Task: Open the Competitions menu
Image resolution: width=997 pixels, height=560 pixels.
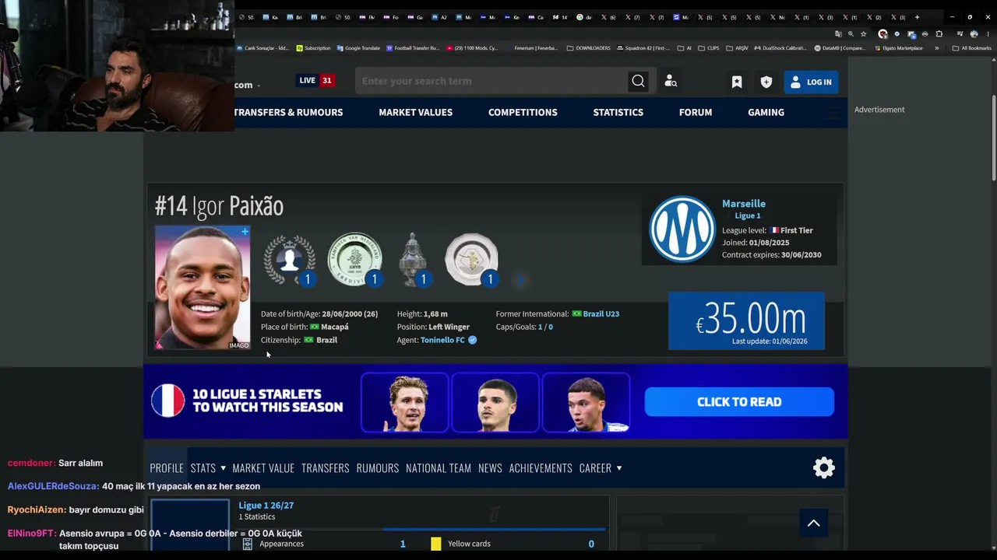Action: 523,112
